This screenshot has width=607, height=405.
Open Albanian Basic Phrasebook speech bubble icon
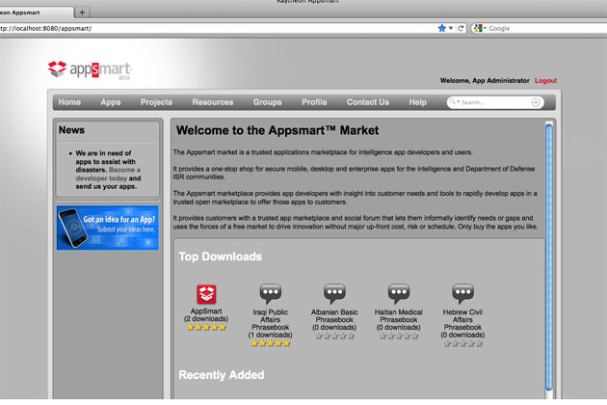point(334,293)
